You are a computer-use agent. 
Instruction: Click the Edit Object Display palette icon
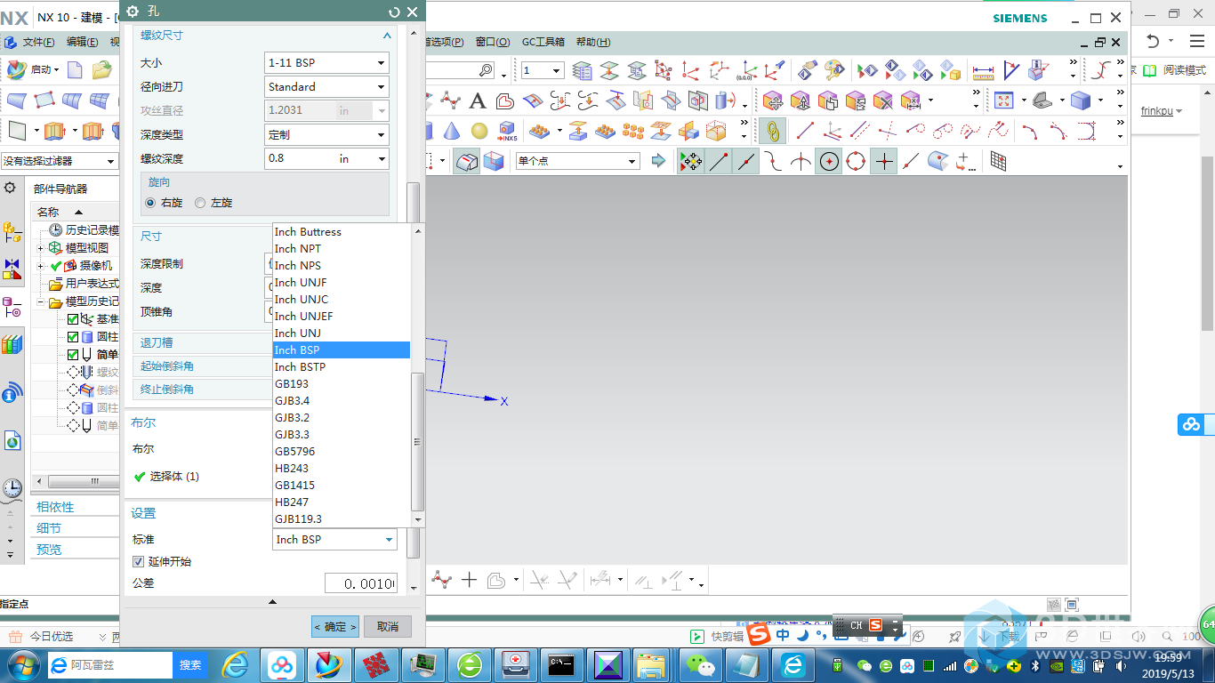coord(834,70)
